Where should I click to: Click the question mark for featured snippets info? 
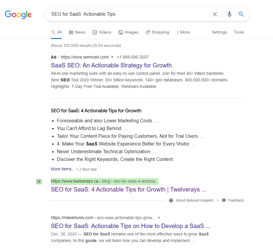171,200
